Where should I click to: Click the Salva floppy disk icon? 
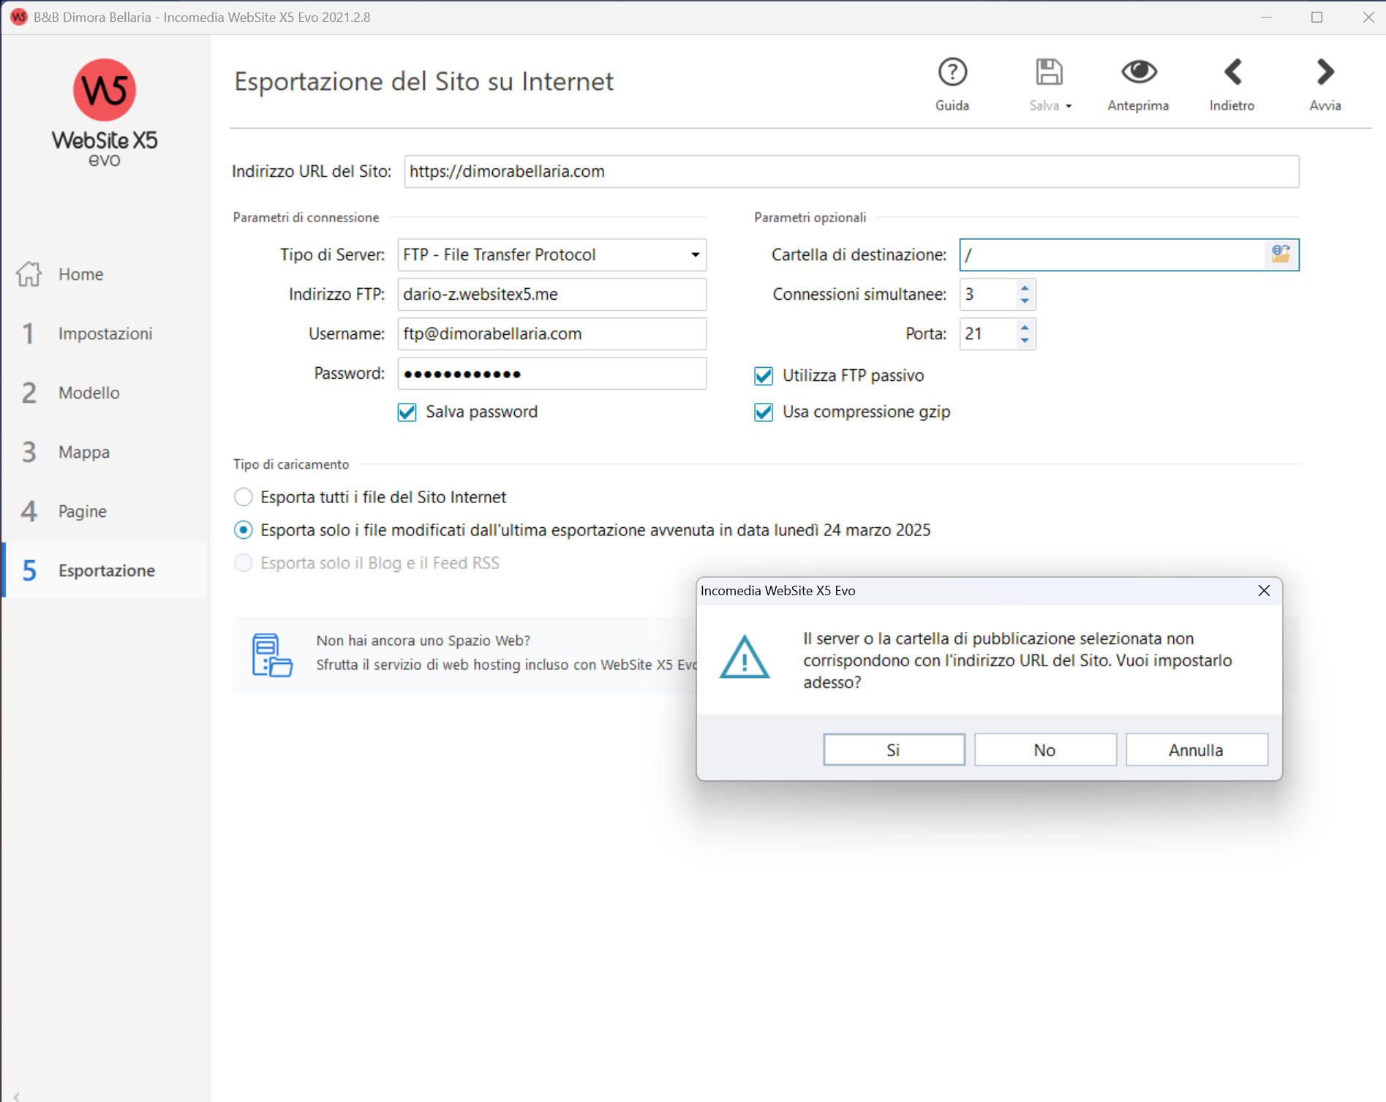(1049, 72)
